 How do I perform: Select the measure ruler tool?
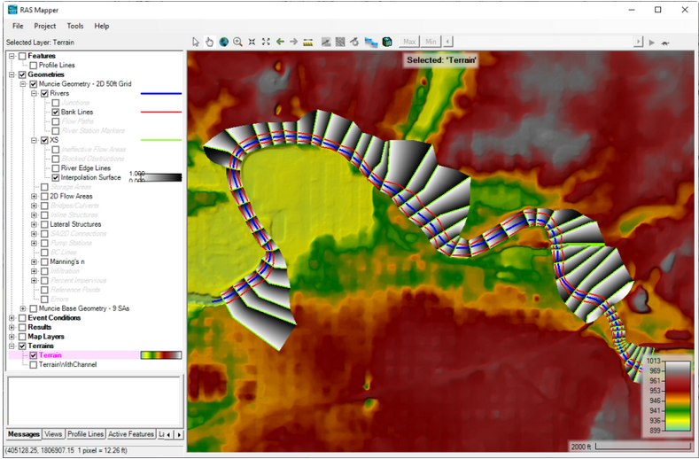307,42
